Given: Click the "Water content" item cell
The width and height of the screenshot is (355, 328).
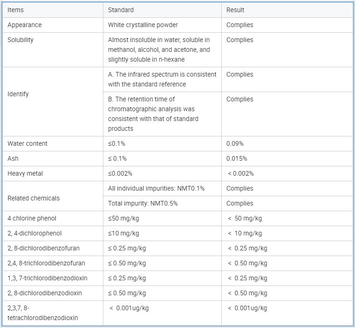Looking at the screenshot, I should pyautogui.click(x=28, y=143).
